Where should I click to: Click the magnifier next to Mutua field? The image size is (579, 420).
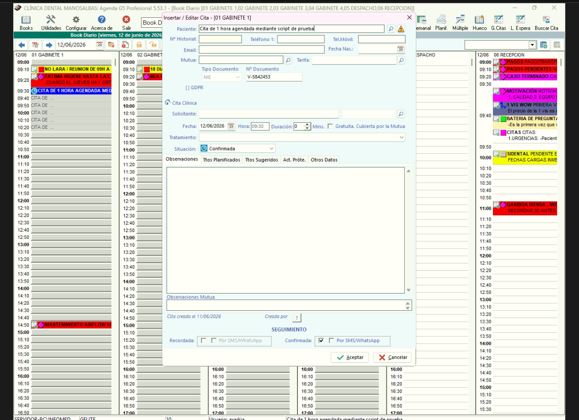point(288,60)
